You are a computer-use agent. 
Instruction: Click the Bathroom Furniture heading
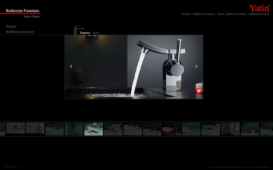(x=23, y=11)
